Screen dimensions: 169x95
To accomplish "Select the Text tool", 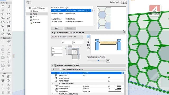I will coord(3,45).
